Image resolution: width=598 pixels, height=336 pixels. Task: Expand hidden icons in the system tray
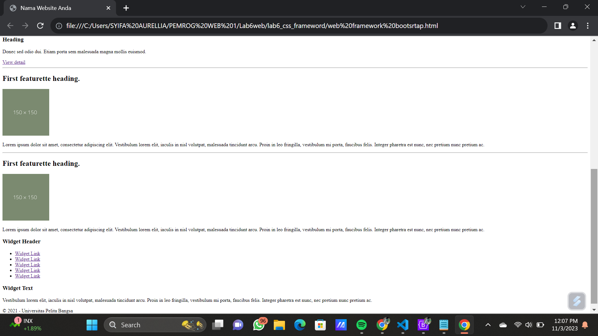(x=488, y=325)
